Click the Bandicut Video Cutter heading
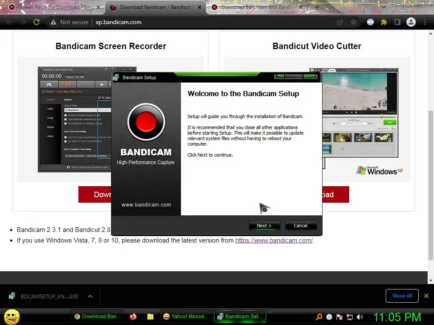434x325 pixels. (317, 46)
